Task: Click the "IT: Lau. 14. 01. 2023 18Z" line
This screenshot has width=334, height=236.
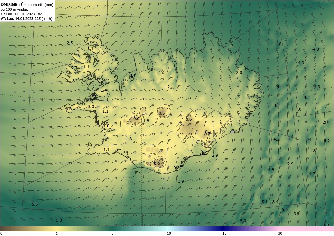Action: click(x=21, y=14)
